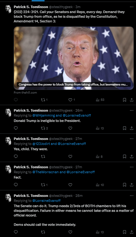
Task: Share the "Yes, child. They were." tweet
Action: point(132,156)
